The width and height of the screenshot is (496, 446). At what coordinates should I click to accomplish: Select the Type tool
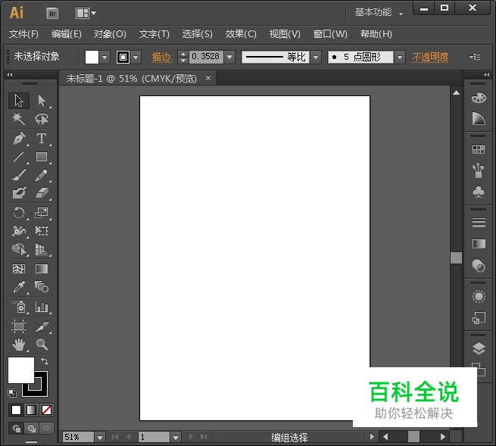42,139
